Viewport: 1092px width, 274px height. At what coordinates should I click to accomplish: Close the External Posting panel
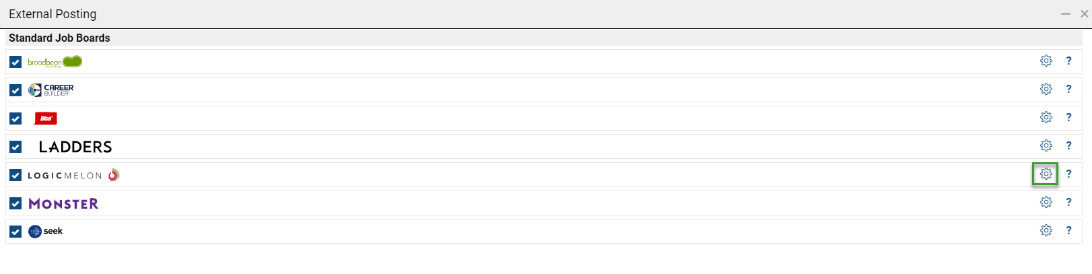[x=1085, y=13]
